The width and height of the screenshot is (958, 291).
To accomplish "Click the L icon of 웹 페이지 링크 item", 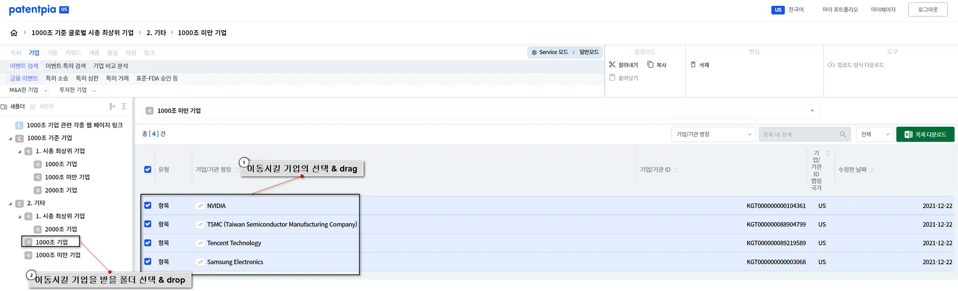I will click(19, 125).
